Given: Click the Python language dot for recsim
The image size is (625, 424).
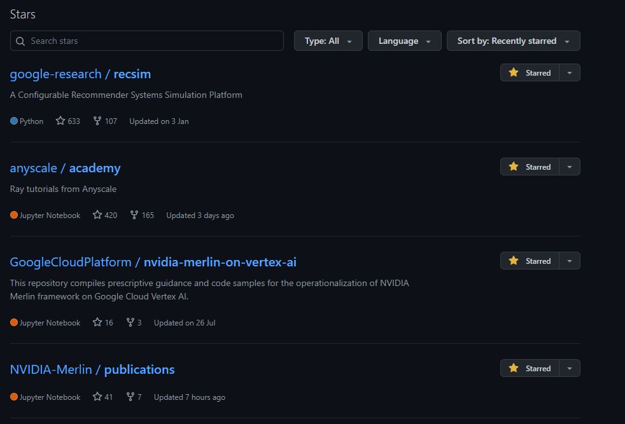Looking at the screenshot, I should coord(13,121).
